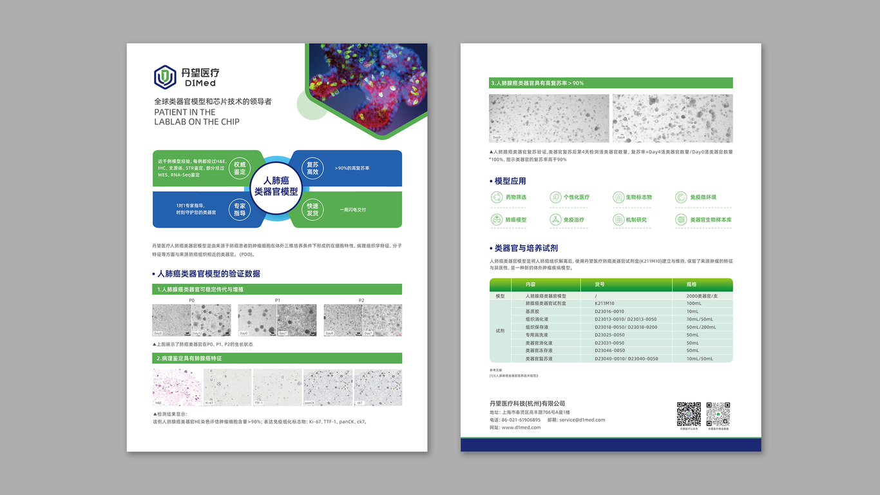Click table cell 肺腺癌类器官试剂盒
Viewport: 880px width, 495px height.
pos(546,304)
